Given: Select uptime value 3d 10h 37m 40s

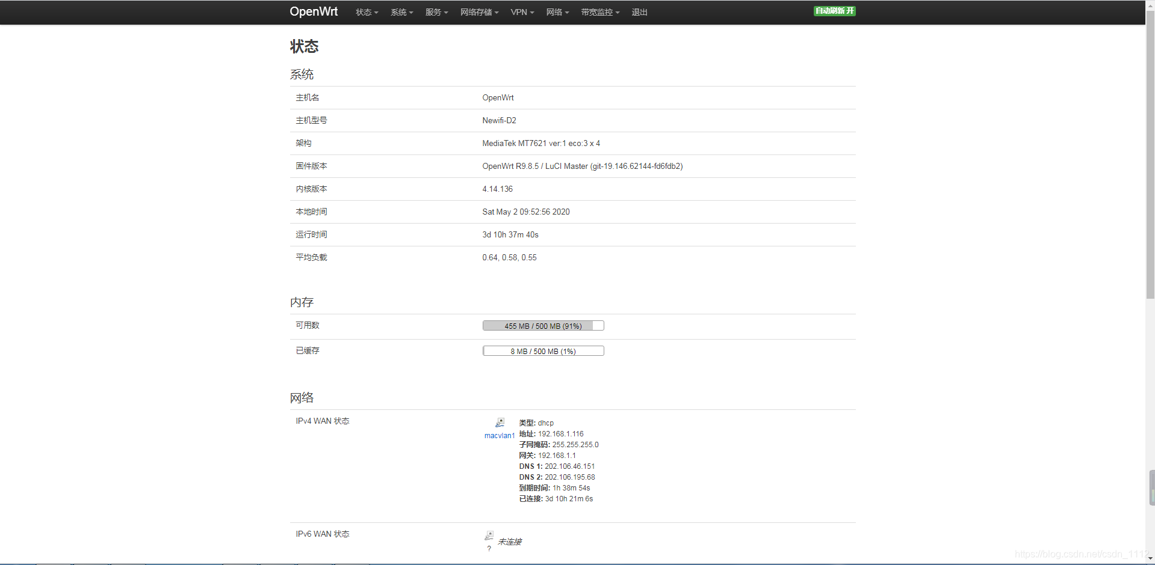Looking at the screenshot, I should pos(510,234).
